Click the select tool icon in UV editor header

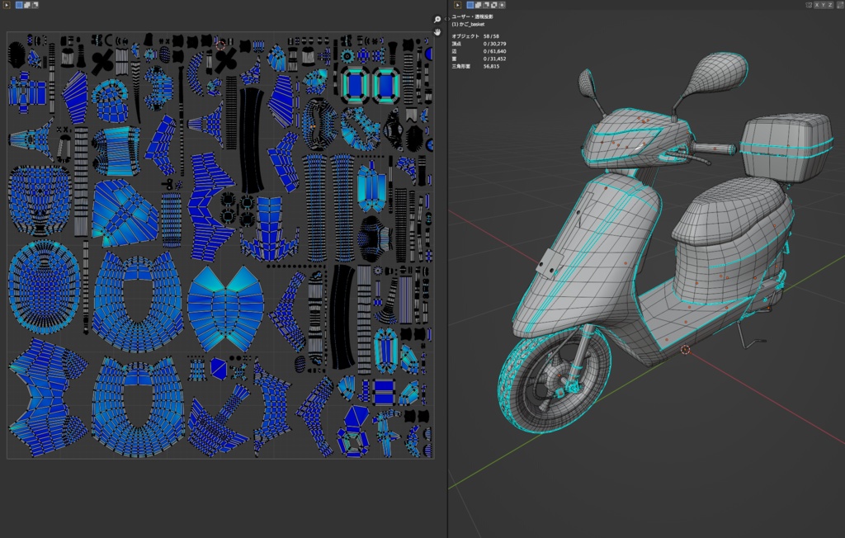click(7, 5)
